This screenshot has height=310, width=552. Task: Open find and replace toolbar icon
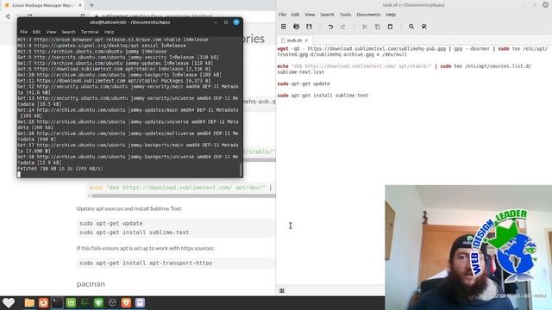(x=424, y=27)
